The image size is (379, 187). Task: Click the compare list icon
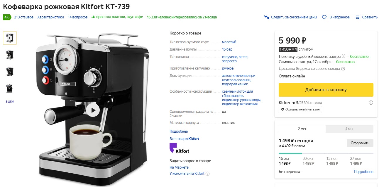(358, 17)
